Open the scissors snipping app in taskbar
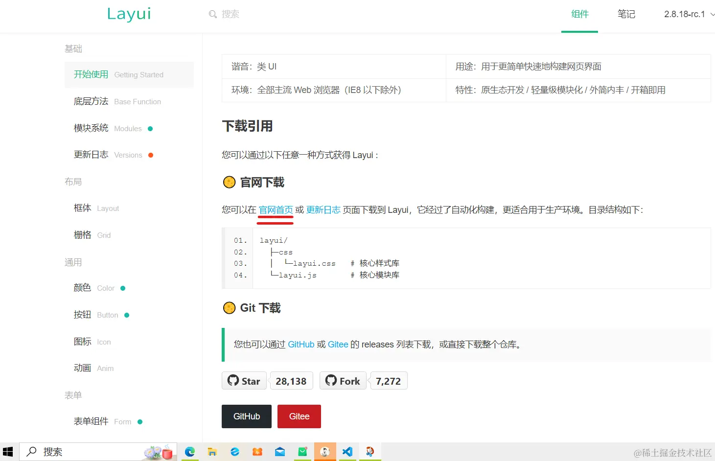 pos(370,452)
